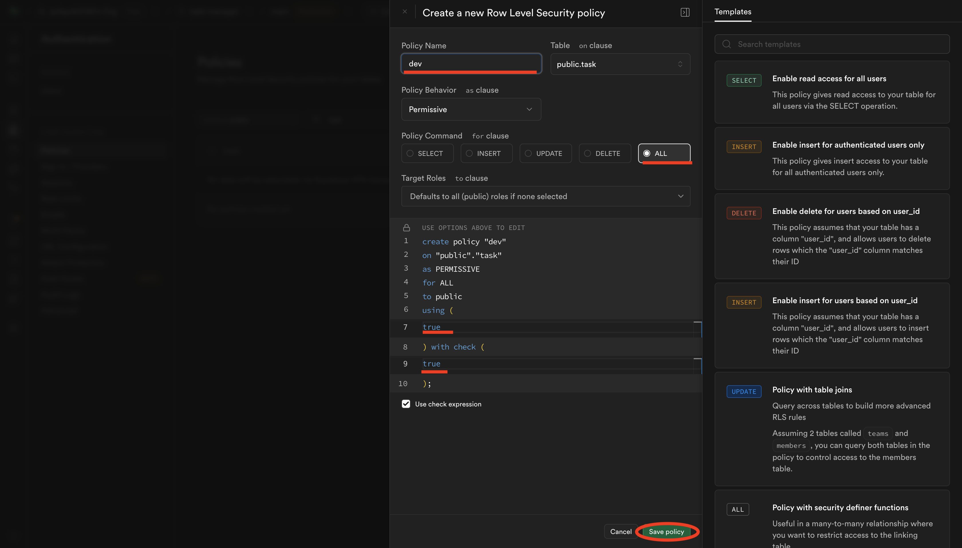Select the SELECT policy command
This screenshot has height=548, width=962.
pyautogui.click(x=427, y=154)
